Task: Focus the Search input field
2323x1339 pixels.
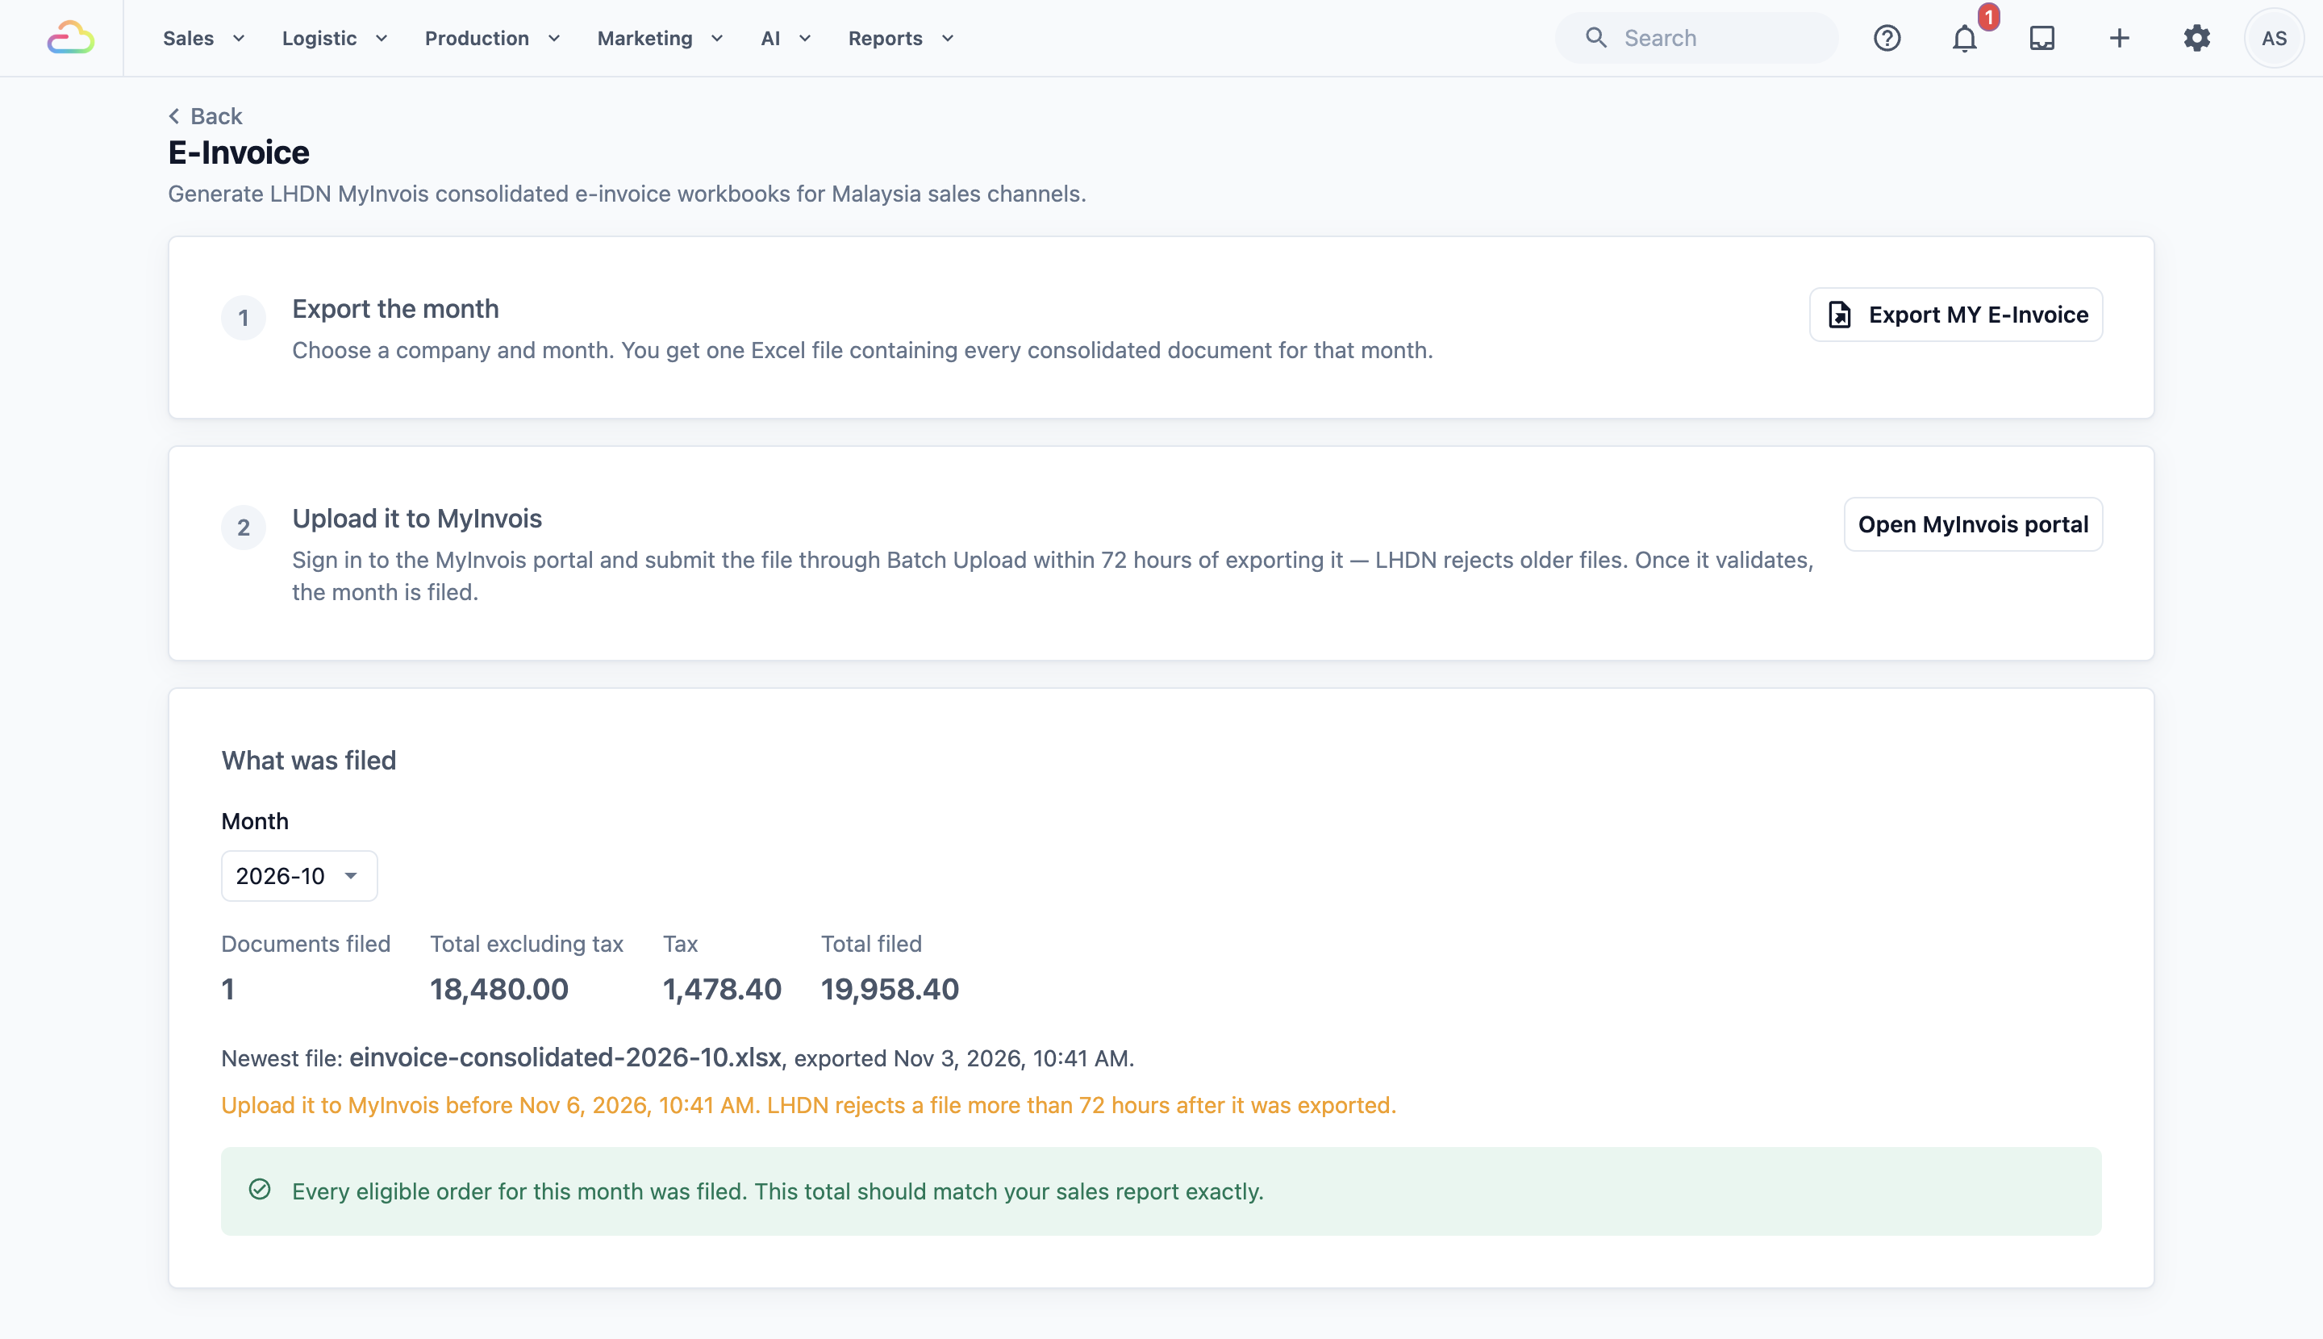Action: coord(1697,38)
